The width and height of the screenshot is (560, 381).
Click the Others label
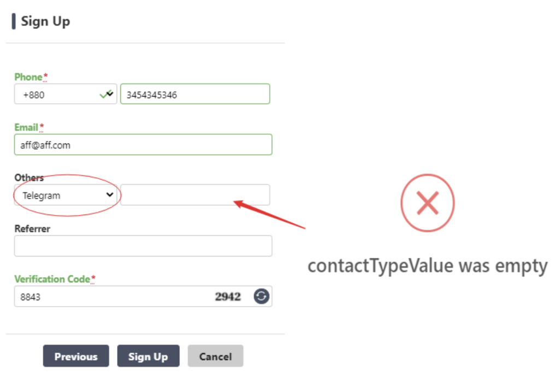click(29, 177)
